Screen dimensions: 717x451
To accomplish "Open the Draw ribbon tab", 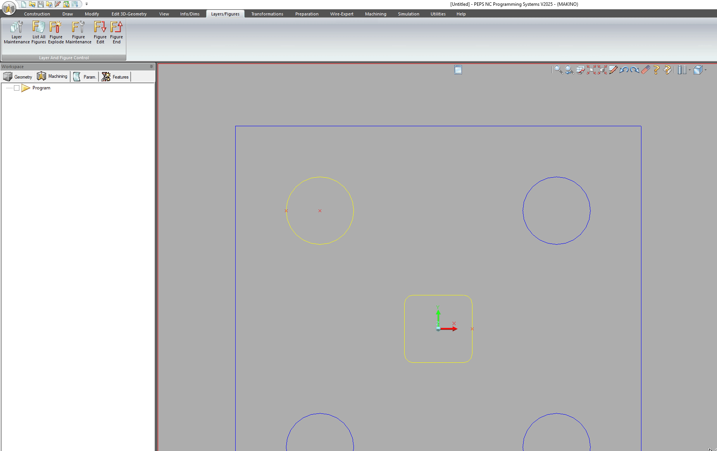I will tap(67, 14).
